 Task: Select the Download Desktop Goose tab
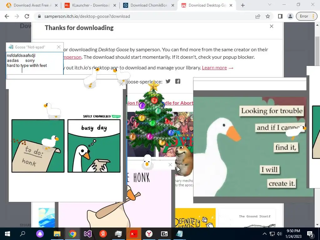(207, 5)
